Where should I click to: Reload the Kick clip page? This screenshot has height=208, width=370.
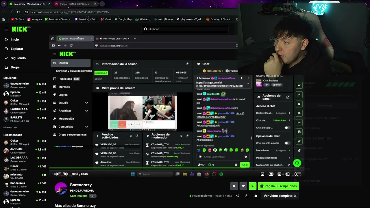[x=18, y=12]
